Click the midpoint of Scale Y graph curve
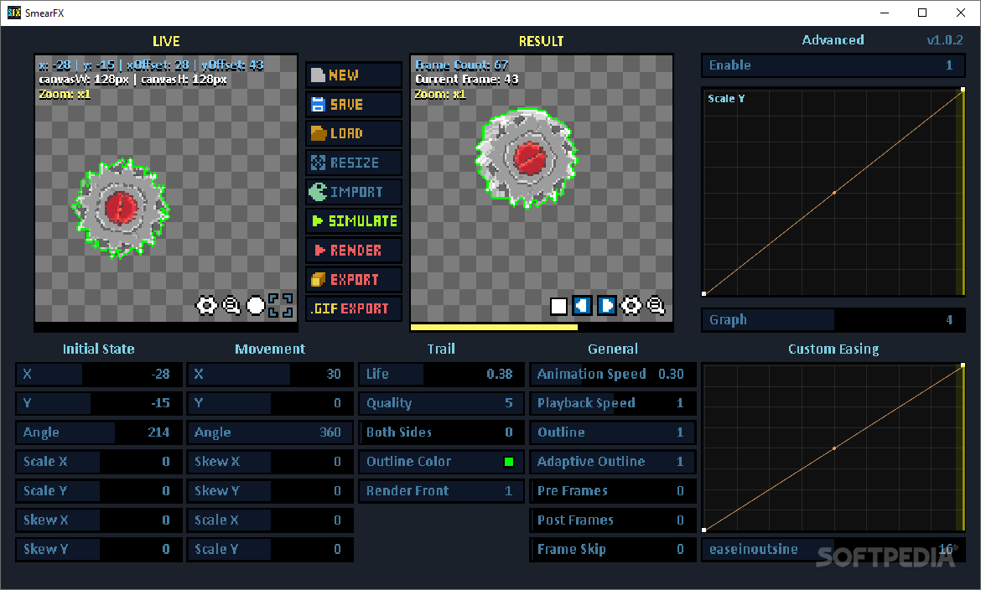The height and width of the screenshot is (590, 981). tap(834, 193)
